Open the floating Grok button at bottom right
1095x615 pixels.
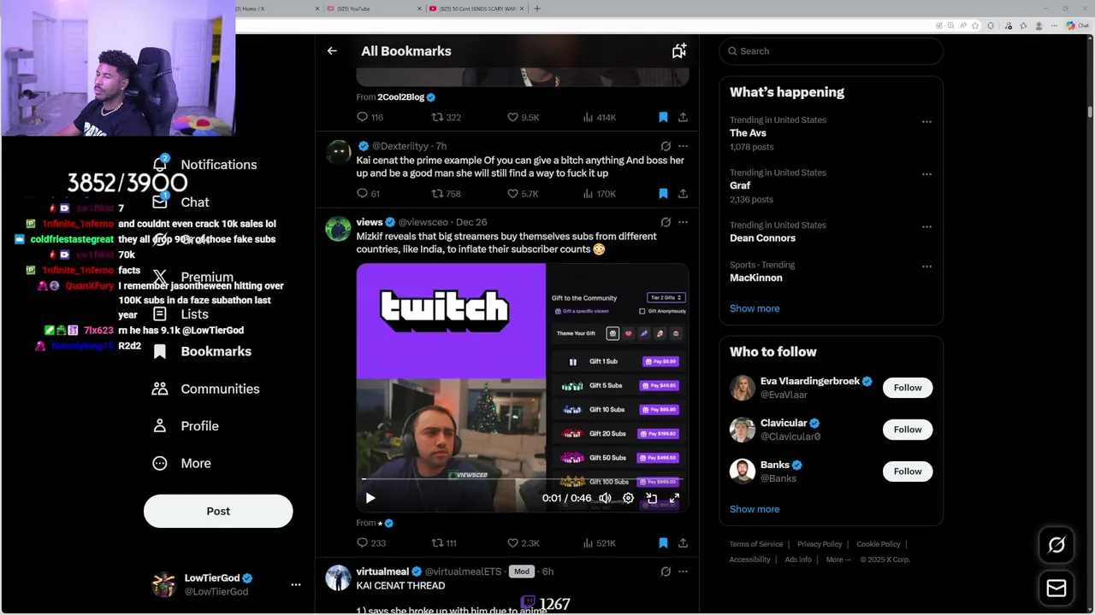[1057, 545]
